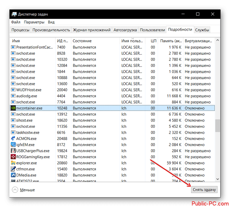Click the igfxEM.exe process icon

pos(13,145)
